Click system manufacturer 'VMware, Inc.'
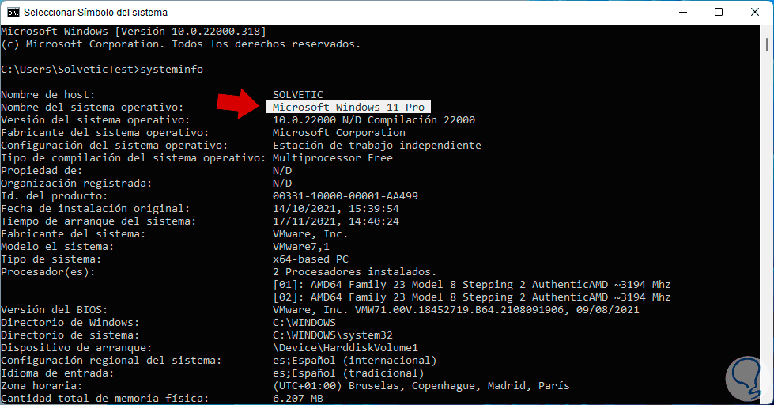The height and width of the screenshot is (405, 774). point(310,233)
